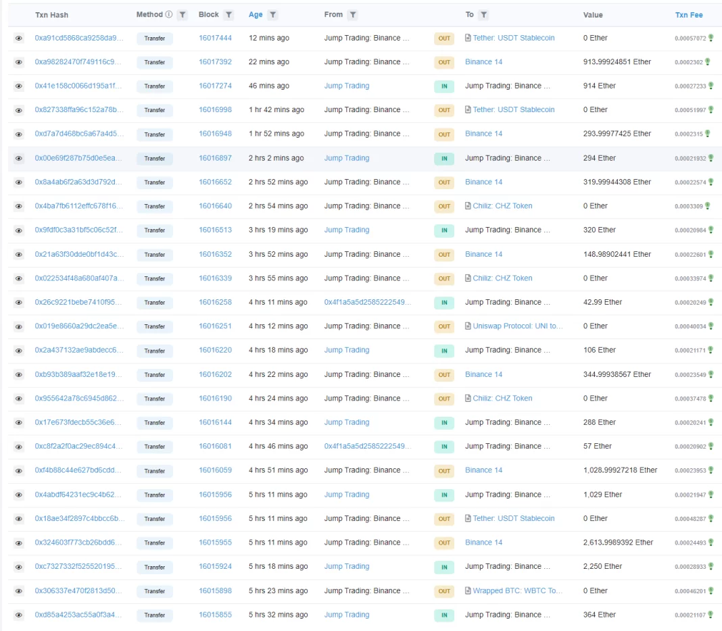This screenshot has width=722, height=631.
Task: Open the To column filter
Action: [484, 15]
